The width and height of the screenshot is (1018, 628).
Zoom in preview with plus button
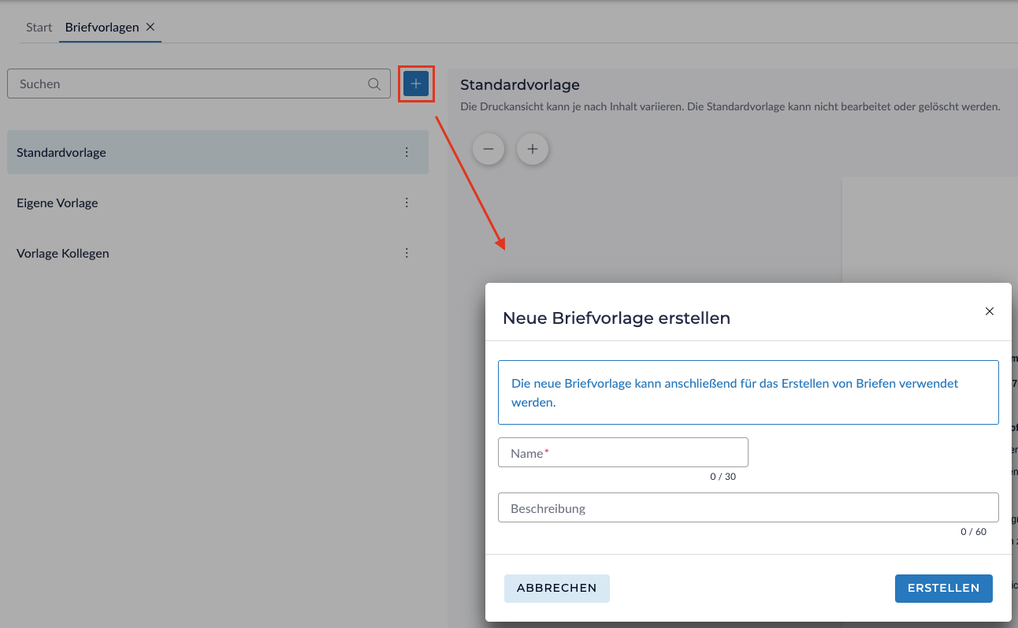point(533,149)
